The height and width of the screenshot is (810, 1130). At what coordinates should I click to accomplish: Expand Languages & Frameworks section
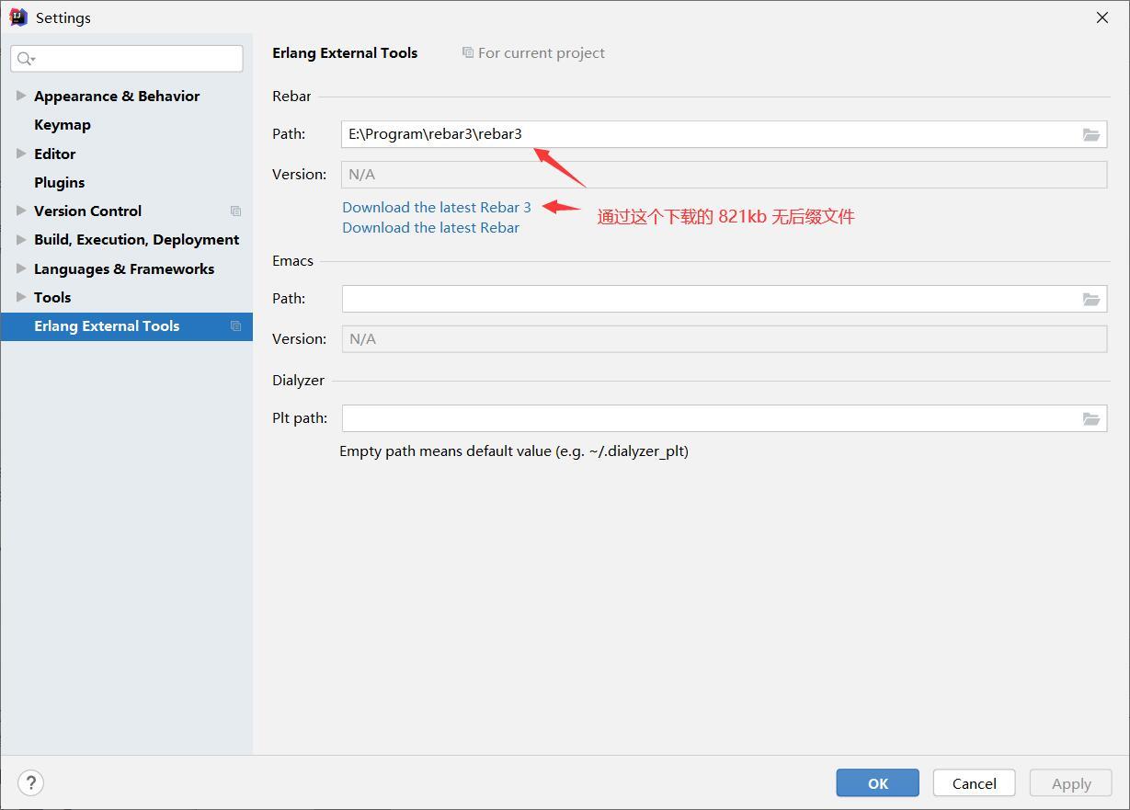point(21,268)
